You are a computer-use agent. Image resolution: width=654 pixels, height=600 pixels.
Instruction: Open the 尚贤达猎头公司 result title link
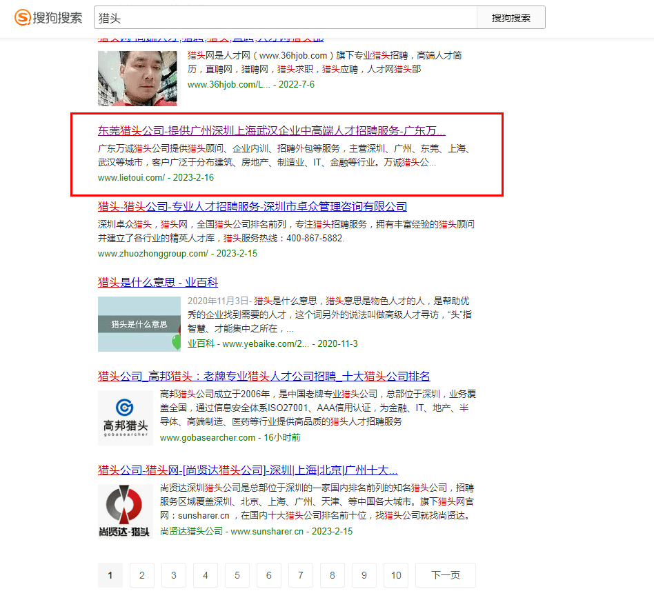coord(247,470)
